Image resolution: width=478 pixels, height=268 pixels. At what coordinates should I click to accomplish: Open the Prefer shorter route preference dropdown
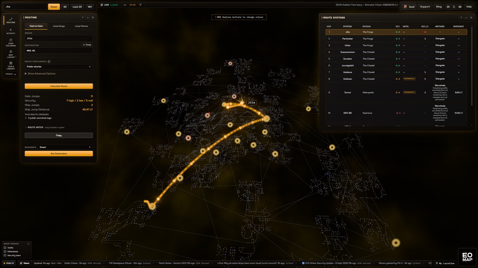pyautogui.click(x=59, y=67)
